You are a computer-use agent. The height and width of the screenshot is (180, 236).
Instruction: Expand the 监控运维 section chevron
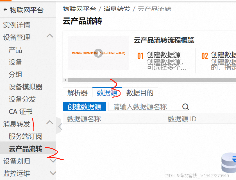(x=53, y=173)
